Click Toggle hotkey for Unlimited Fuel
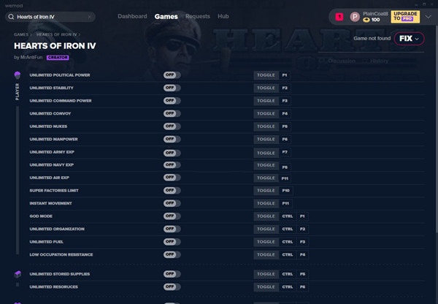This screenshot has height=304, width=438. pos(266,242)
